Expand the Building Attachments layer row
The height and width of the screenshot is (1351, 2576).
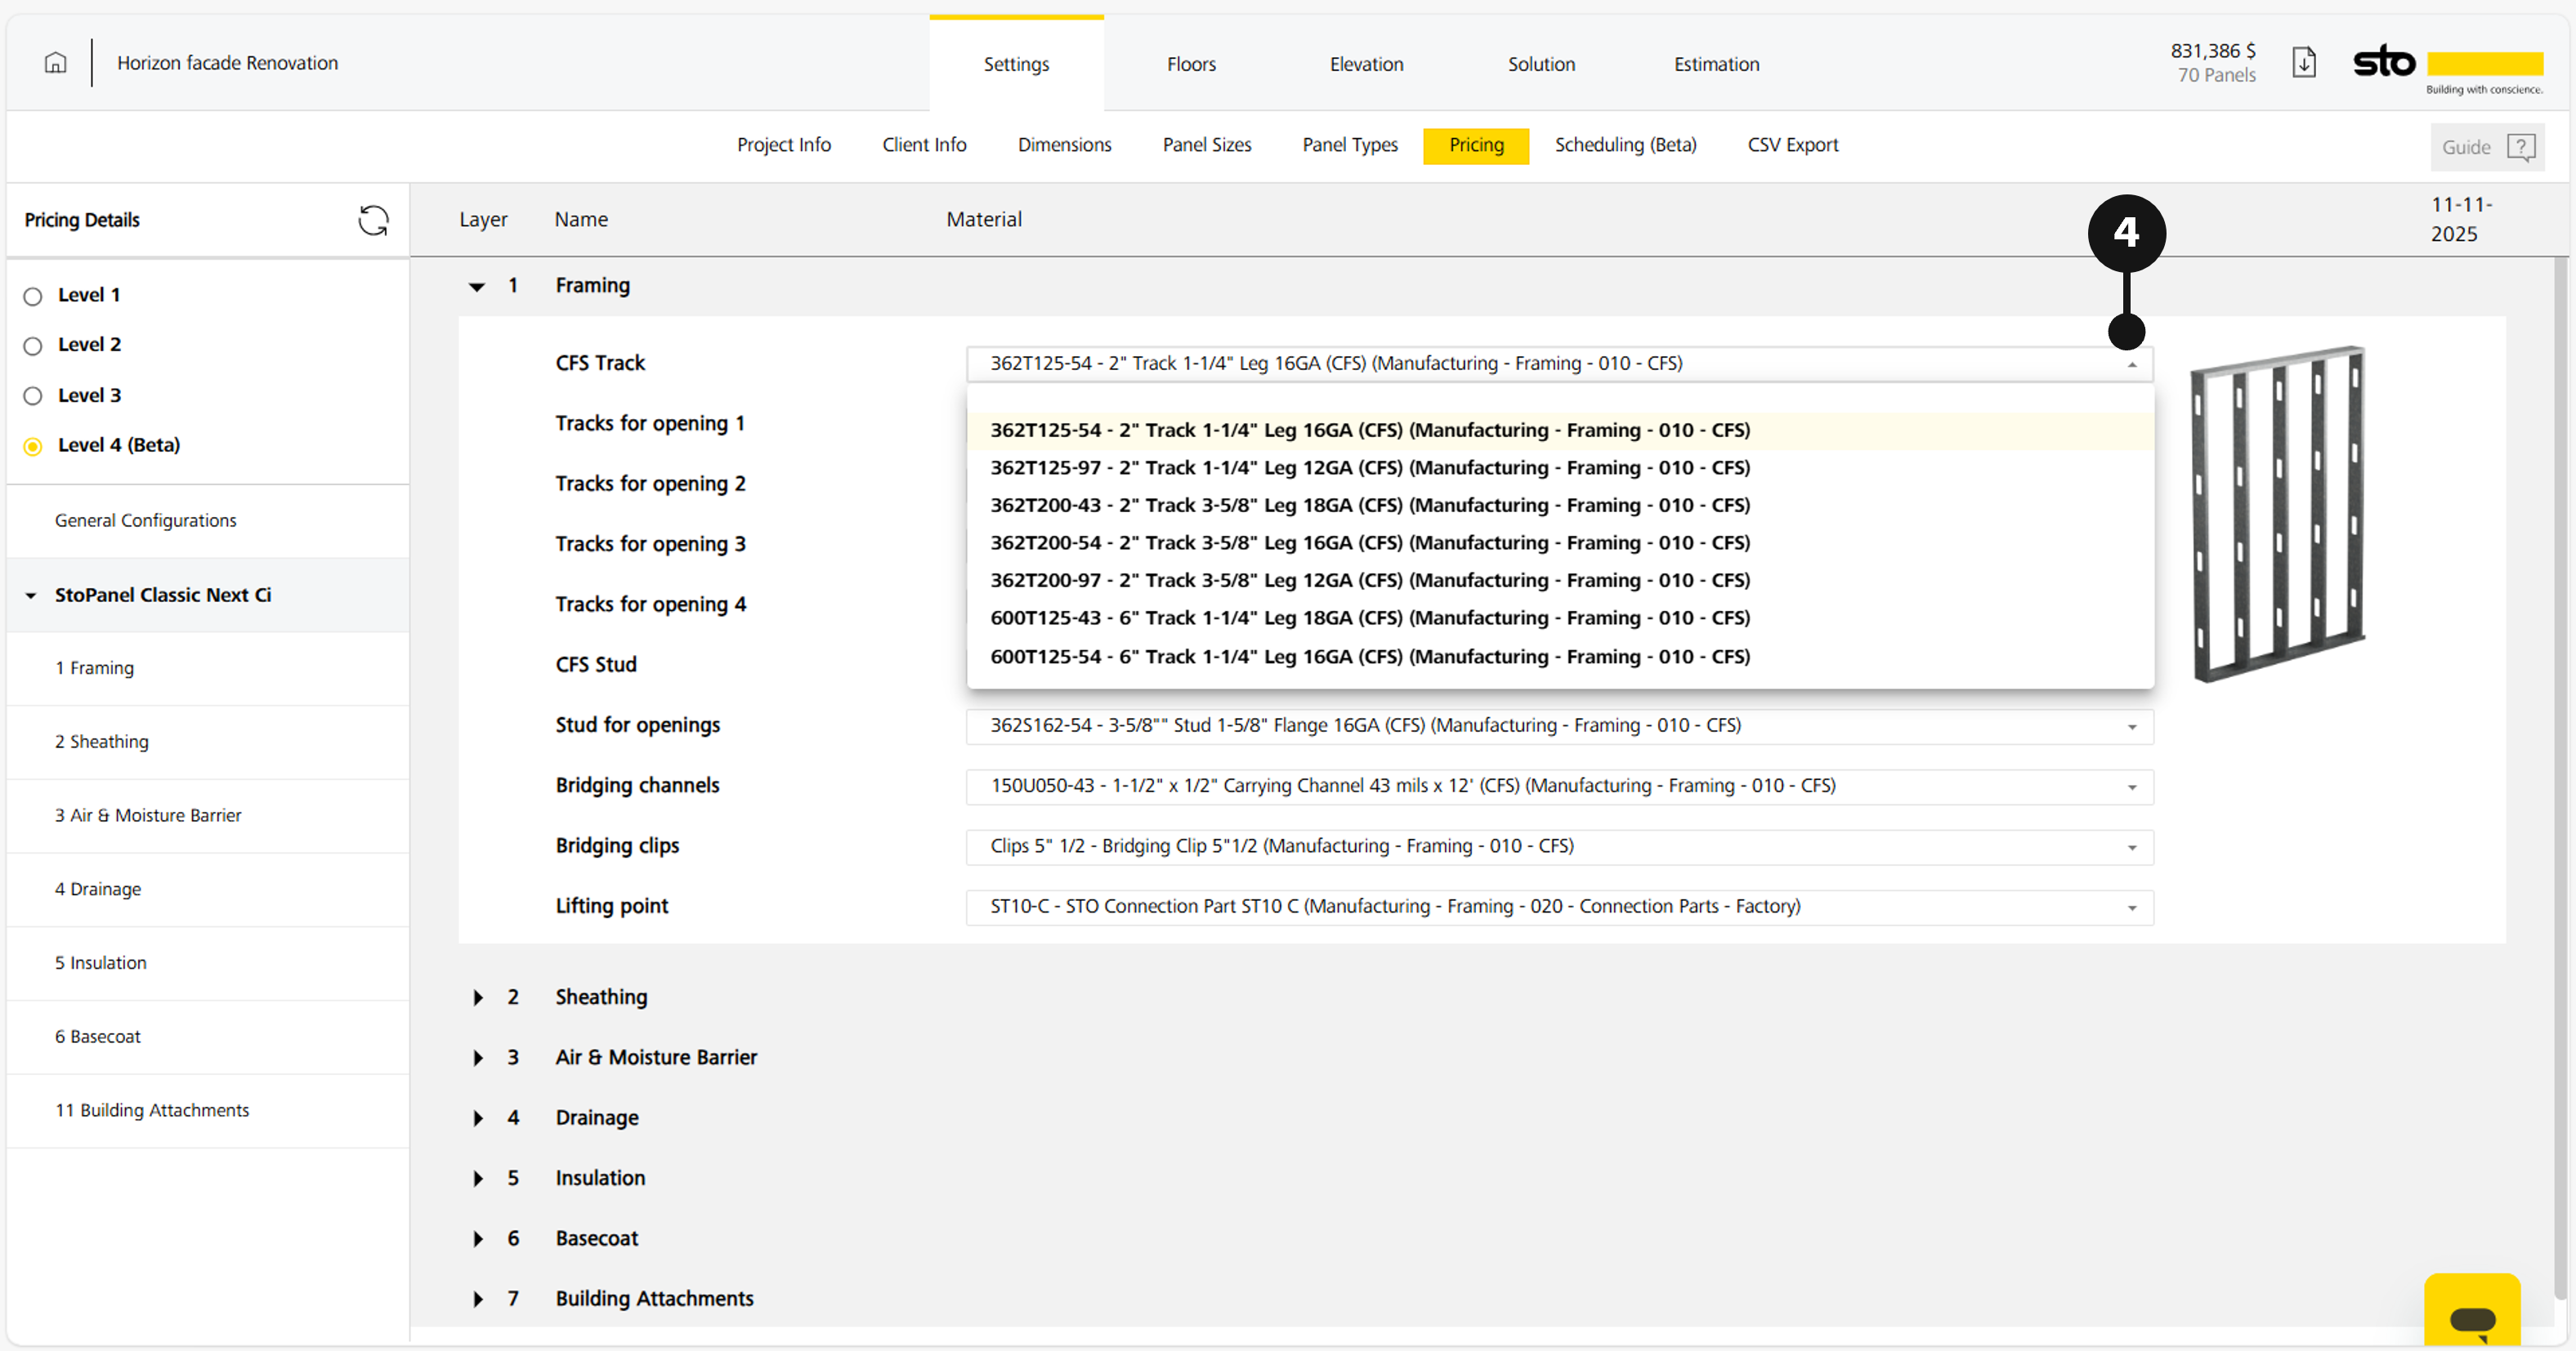coord(478,1299)
